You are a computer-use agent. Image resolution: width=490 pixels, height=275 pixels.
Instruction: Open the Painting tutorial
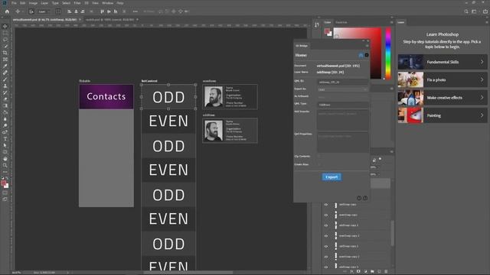click(443, 115)
